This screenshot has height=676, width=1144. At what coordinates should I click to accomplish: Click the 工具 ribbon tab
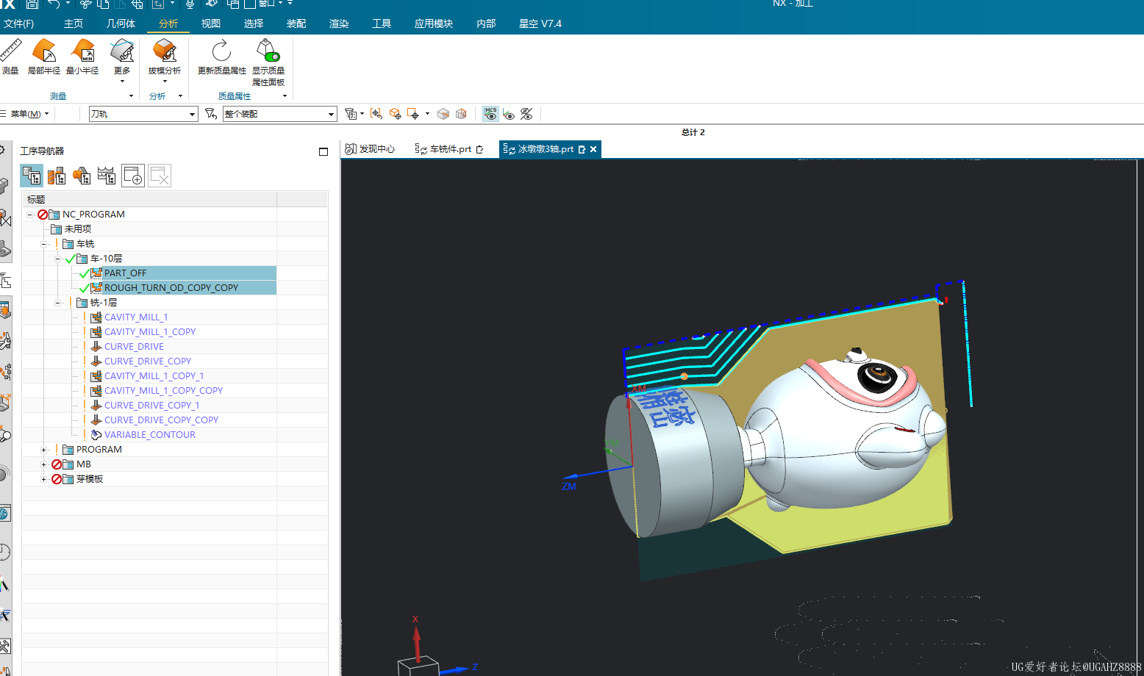click(x=382, y=24)
